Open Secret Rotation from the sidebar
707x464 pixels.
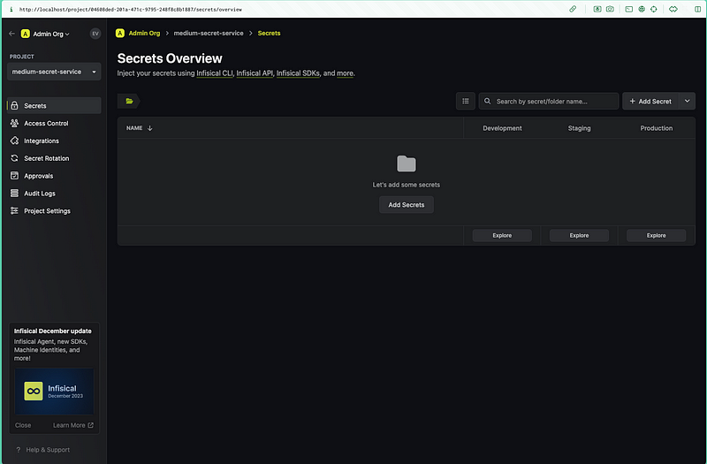(46, 158)
